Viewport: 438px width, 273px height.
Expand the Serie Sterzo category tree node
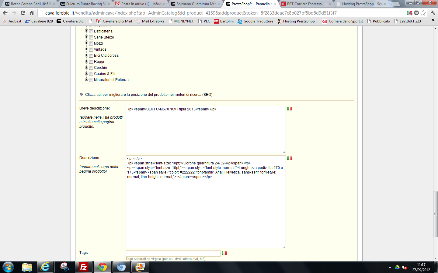(x=86, y=37)
